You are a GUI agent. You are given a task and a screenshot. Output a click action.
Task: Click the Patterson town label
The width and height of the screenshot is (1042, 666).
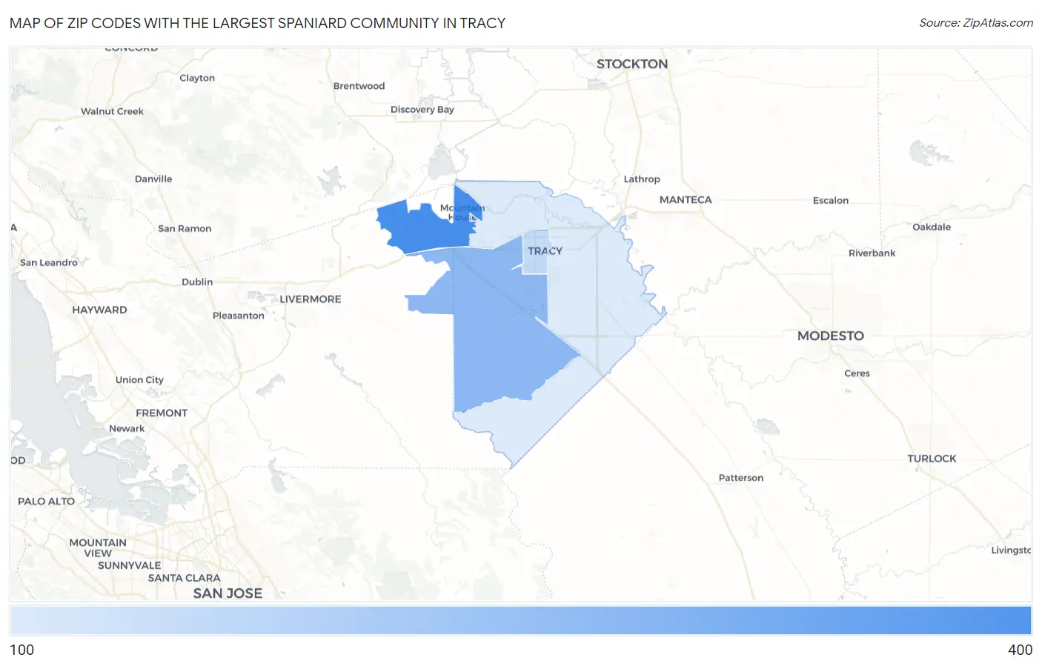[x=741, y=478]
